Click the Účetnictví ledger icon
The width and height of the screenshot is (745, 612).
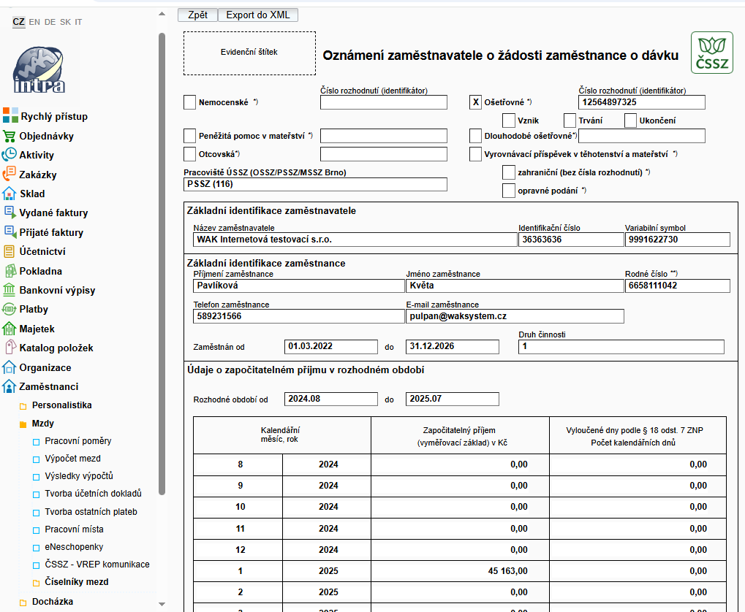pyautogui.click(x=10, y=251)
